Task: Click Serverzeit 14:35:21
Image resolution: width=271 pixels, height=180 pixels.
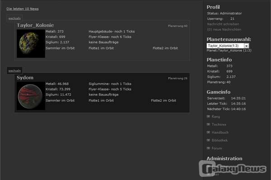Action: click(226, 98)
